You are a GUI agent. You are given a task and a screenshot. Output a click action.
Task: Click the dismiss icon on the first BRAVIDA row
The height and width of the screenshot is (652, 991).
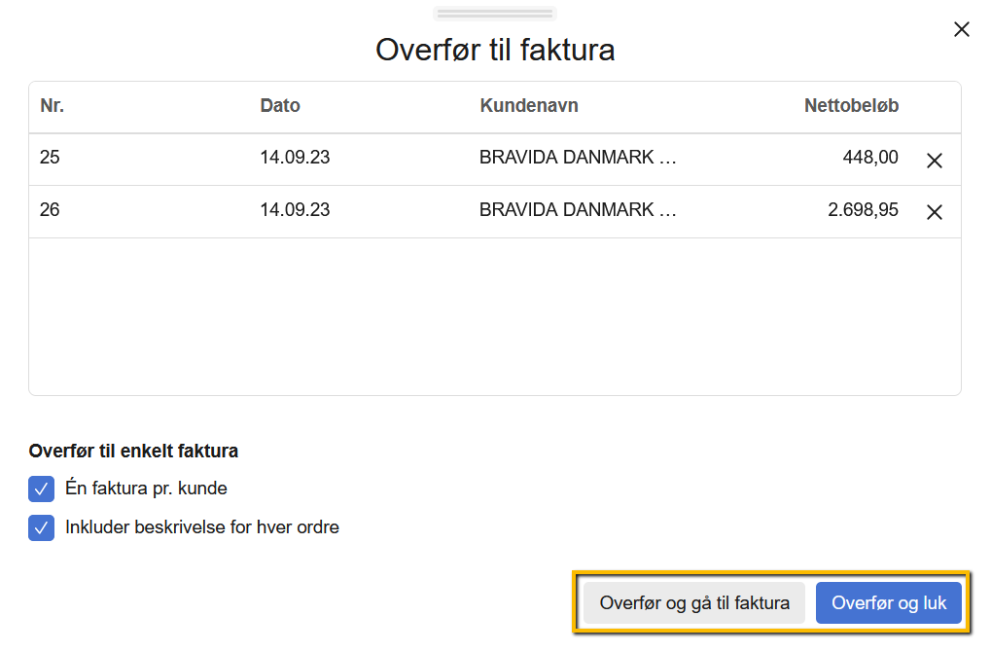(x=935, y=160)
